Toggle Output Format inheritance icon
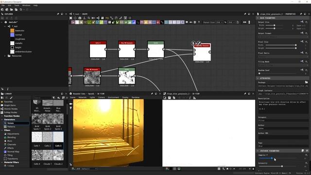 [x=302, y=33]
